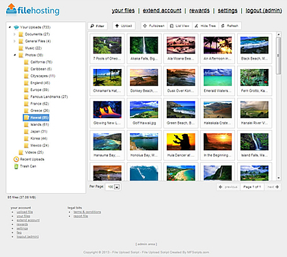Click the General Files folder icon
This screenshot has height=257, width=287.
pyautogui.click(x=21, y=41)
